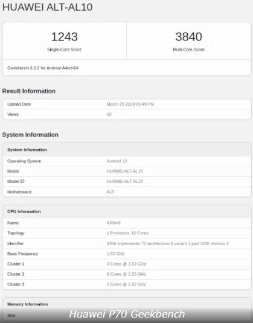
Task: Select the Operating System Android 12 value
Action: [117, 161]
